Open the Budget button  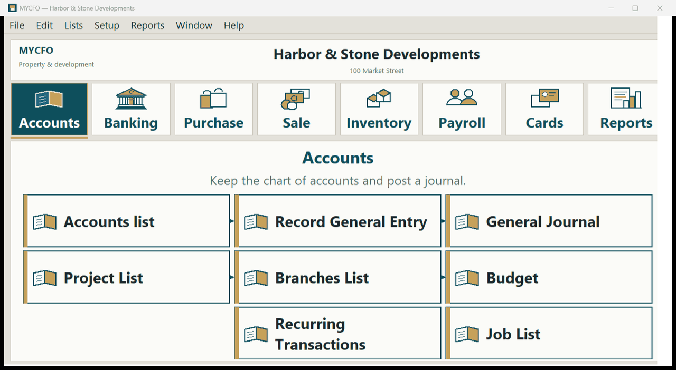[549, 277]
